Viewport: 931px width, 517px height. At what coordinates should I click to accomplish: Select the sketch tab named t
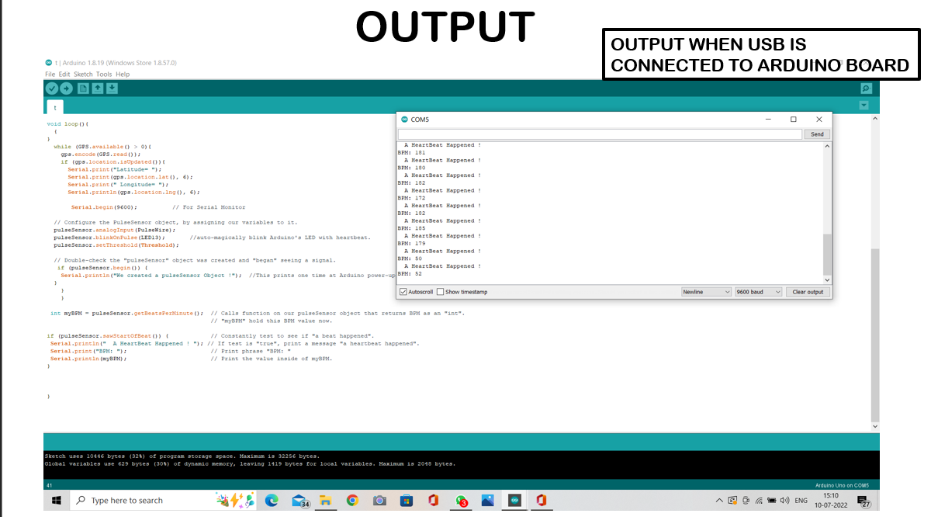54,107
